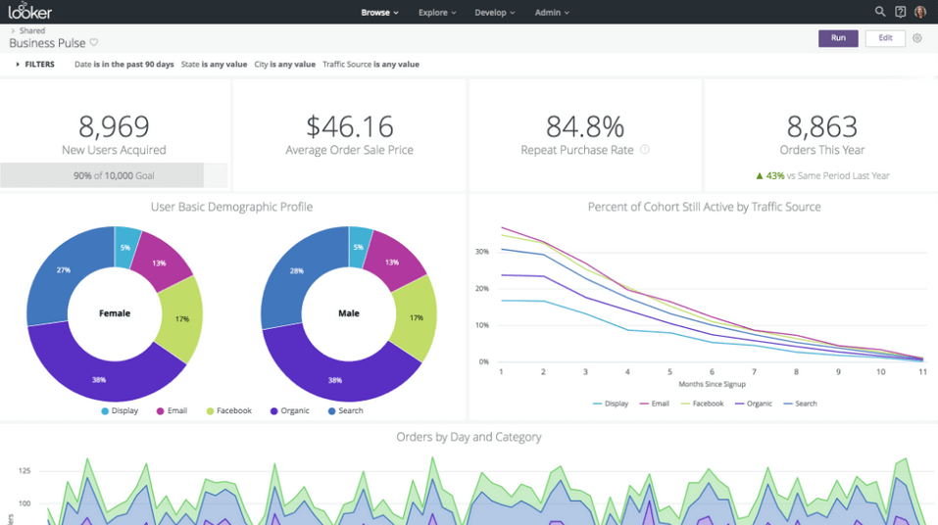Click the 90% of 10,000 Goal progress bar
Image resolution: width=938 pixels, height=525 pixels.
coord(114,175)
